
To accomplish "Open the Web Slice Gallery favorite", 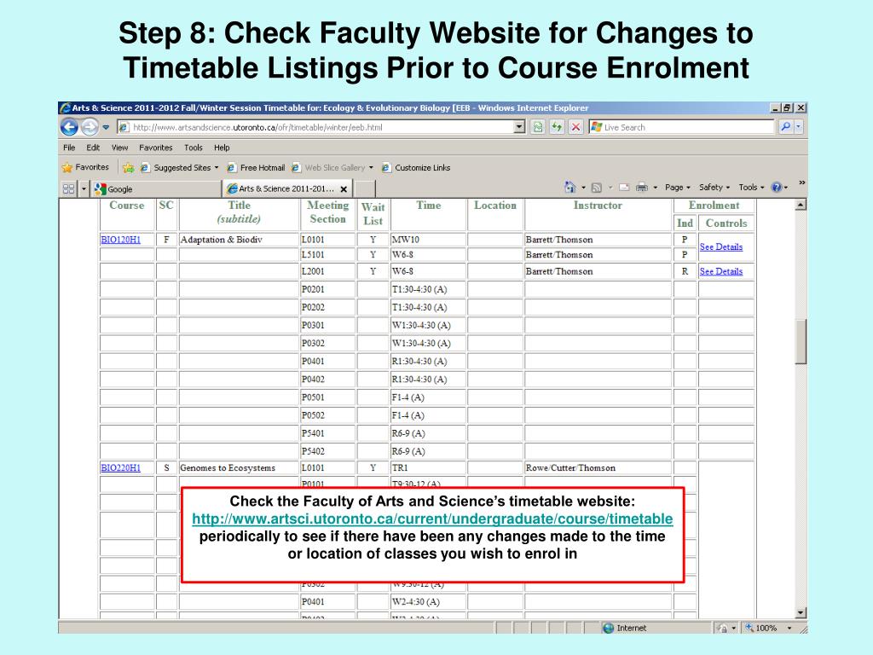I will click(x=328, y=168).
